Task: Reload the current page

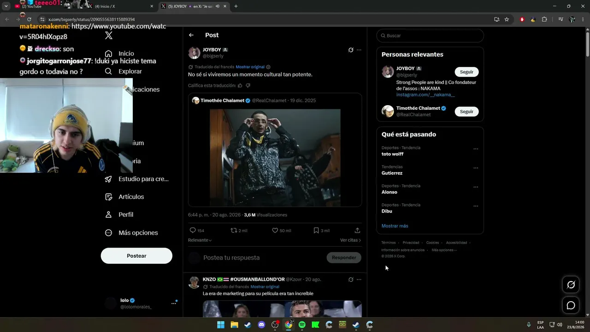Action: tap(29, 19)
